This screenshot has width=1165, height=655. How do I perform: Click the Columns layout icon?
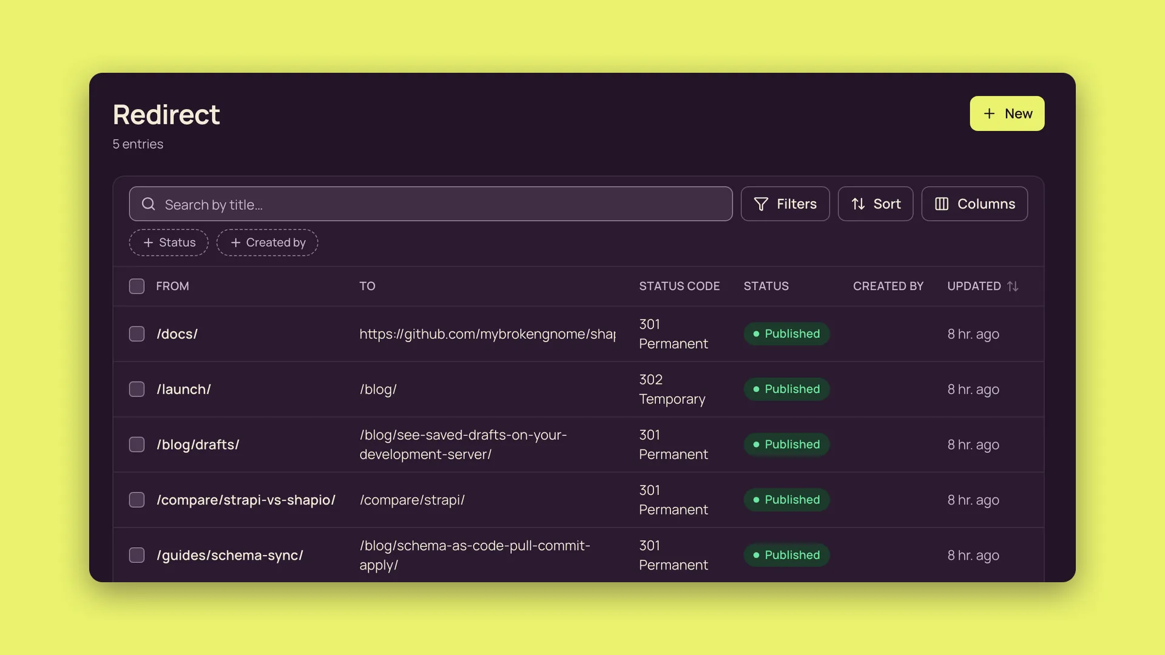pos(941,204)
